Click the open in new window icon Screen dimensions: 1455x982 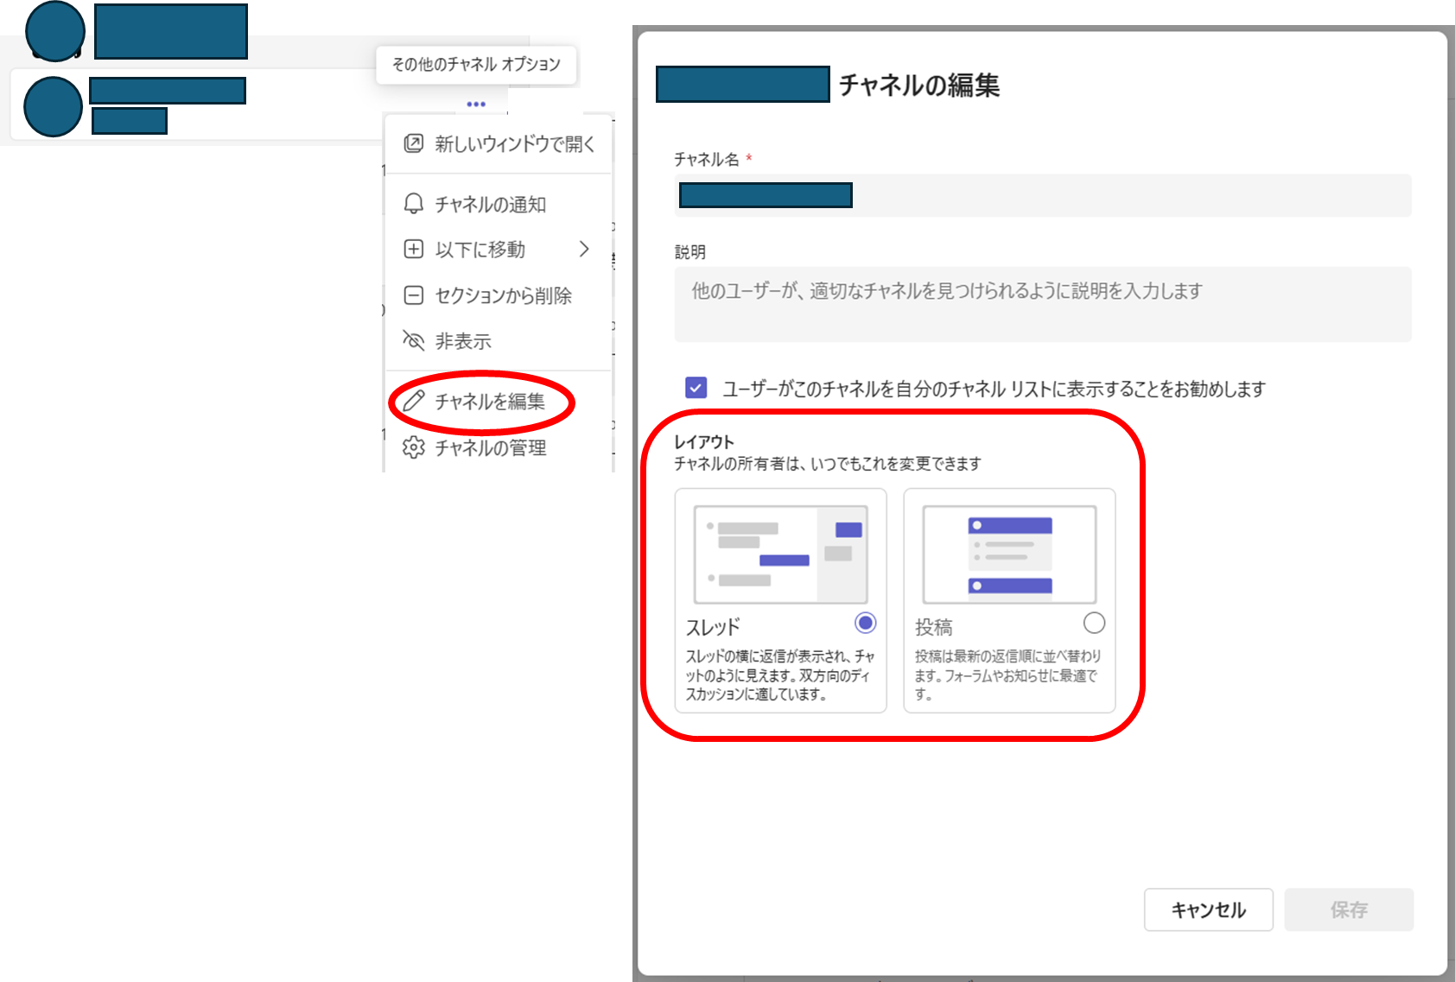414,143
